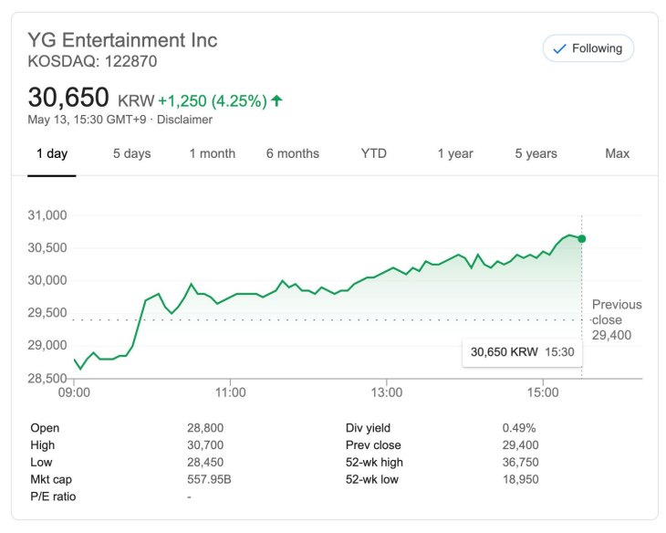
Task: Click the 15:00 time axis label
Action: (x=543, y=392)
